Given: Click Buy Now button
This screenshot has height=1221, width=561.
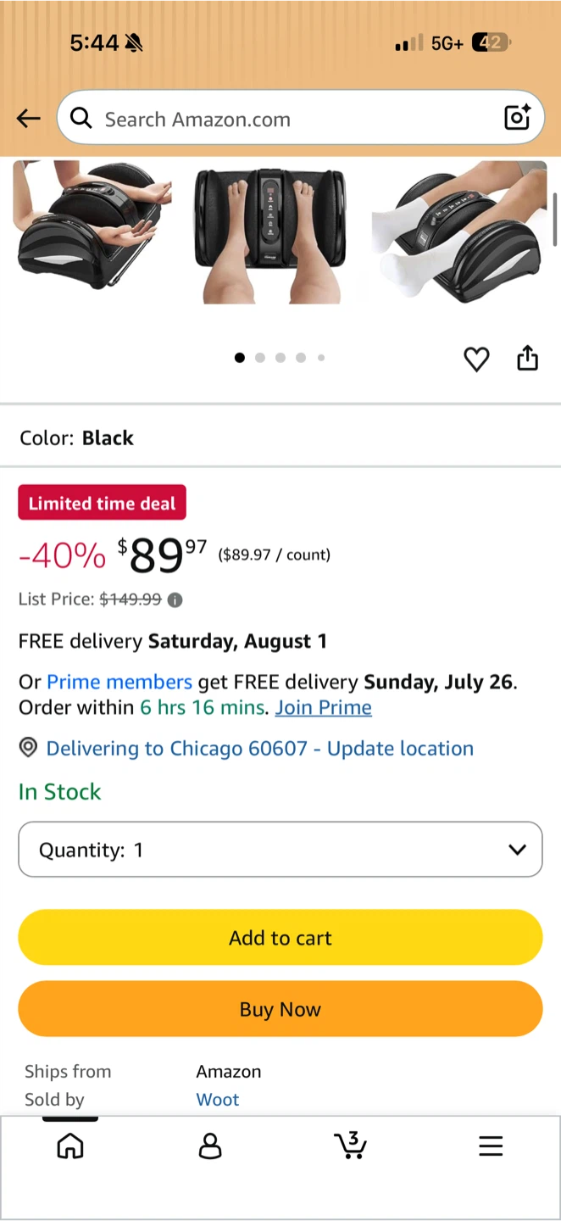Looking at the screenshot, I should pyautogui.click(x=280, y=1009).
